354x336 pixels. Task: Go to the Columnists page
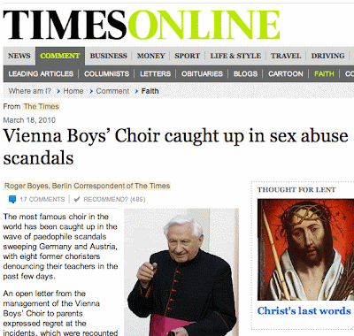tap(106, 73)
